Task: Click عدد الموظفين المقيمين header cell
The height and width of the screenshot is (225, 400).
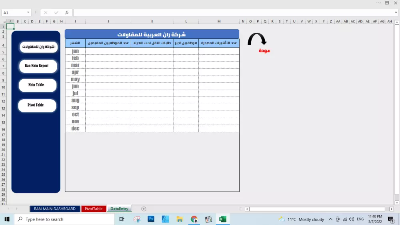Action: 108,43
